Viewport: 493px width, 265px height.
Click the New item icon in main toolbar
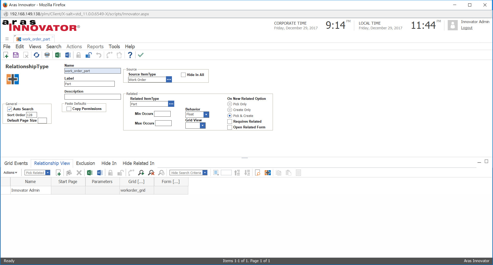point(6,55)
